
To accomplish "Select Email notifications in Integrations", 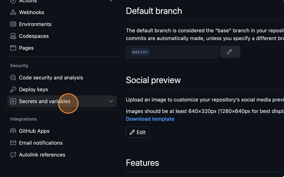I will 41,143.
